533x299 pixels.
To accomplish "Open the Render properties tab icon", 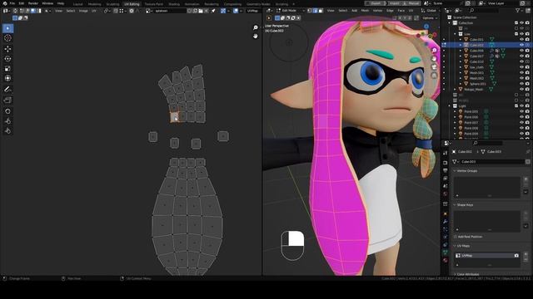I will tap(446, 163).
